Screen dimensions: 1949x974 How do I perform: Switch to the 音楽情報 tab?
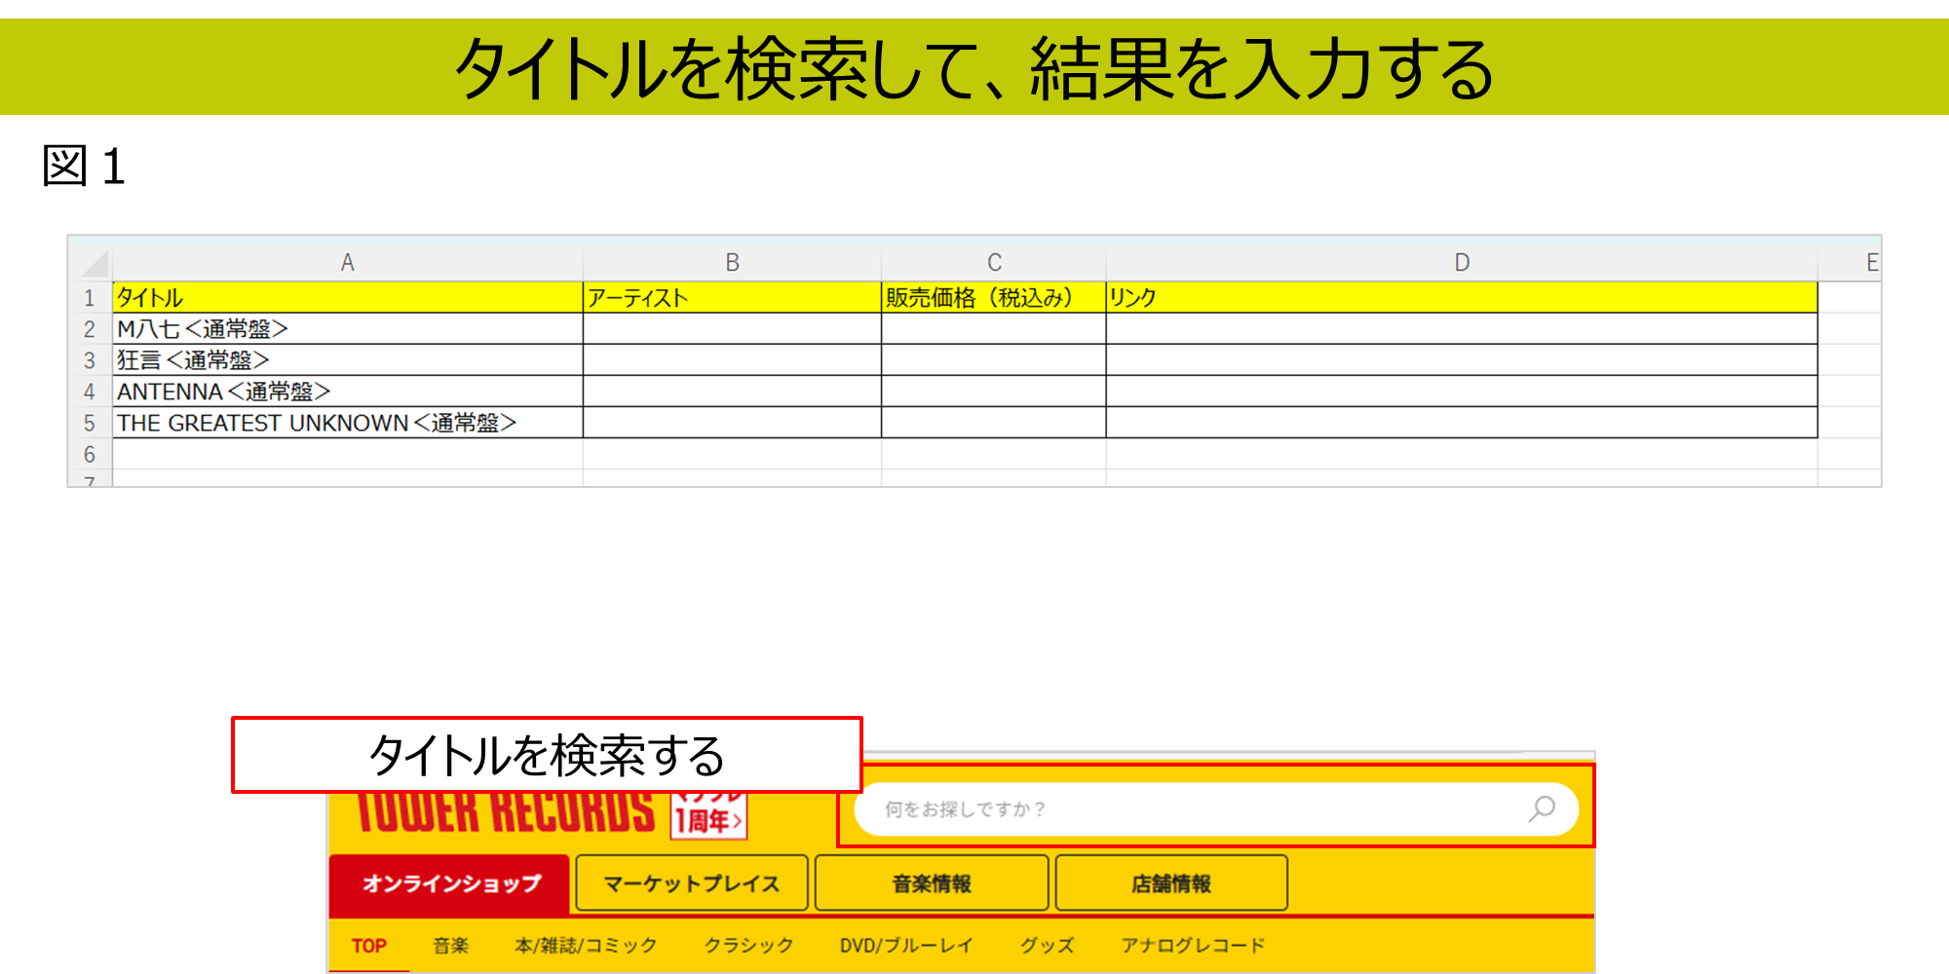(x=932, y=883)
